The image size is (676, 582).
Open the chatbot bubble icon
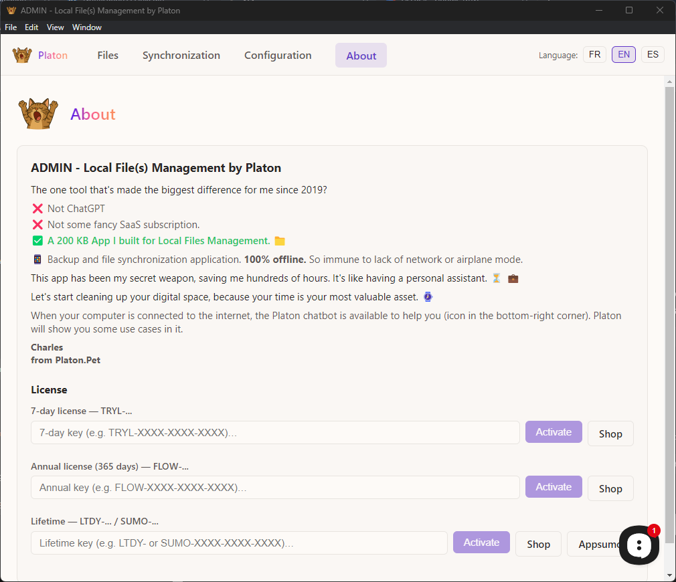pyautogui.click(x=639, y=545)
